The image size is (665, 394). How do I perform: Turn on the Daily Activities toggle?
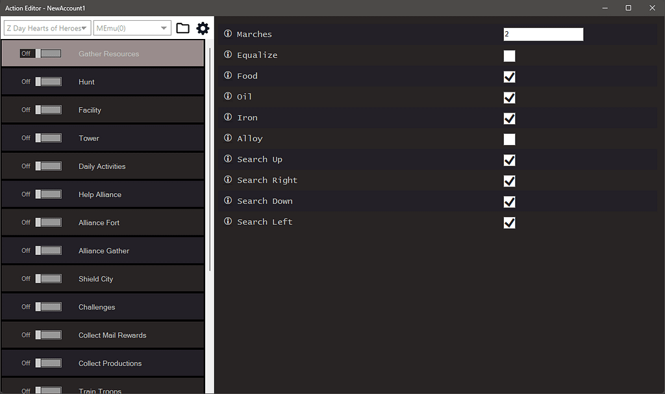pos(47,166)
